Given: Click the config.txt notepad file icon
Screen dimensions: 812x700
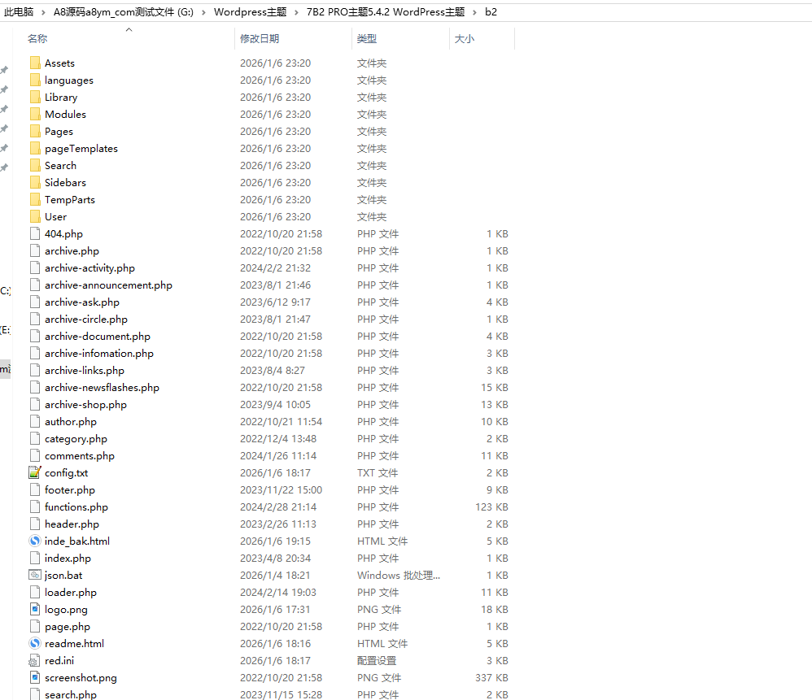Looking at the screenshot, I should tap(34, 473).
